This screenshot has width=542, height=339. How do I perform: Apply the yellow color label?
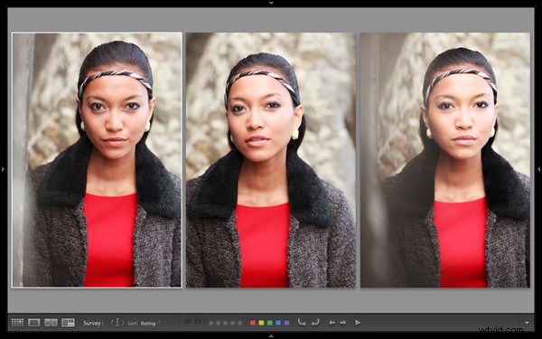point(261,323)
